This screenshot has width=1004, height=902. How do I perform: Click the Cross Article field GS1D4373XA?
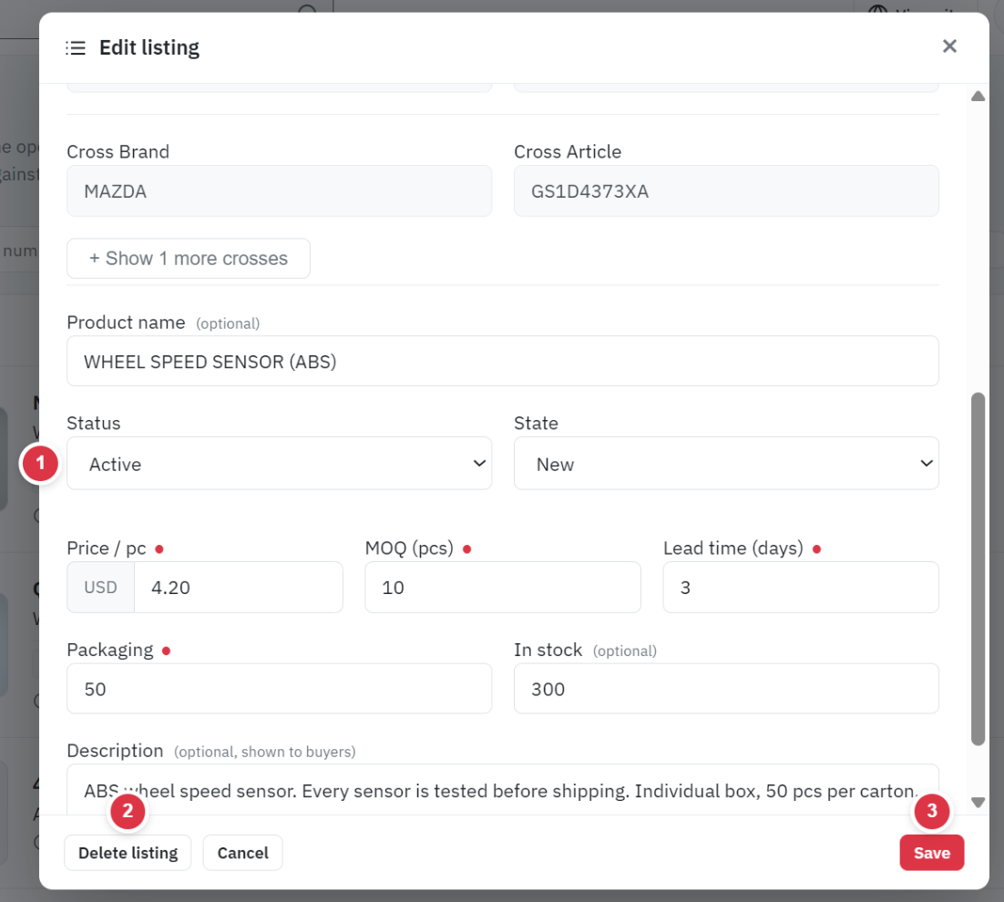[726, 190]
